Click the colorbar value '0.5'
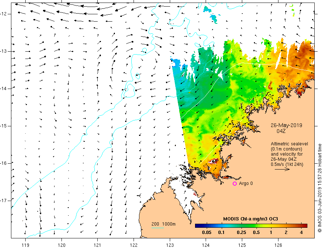 [x=256, y=233]
